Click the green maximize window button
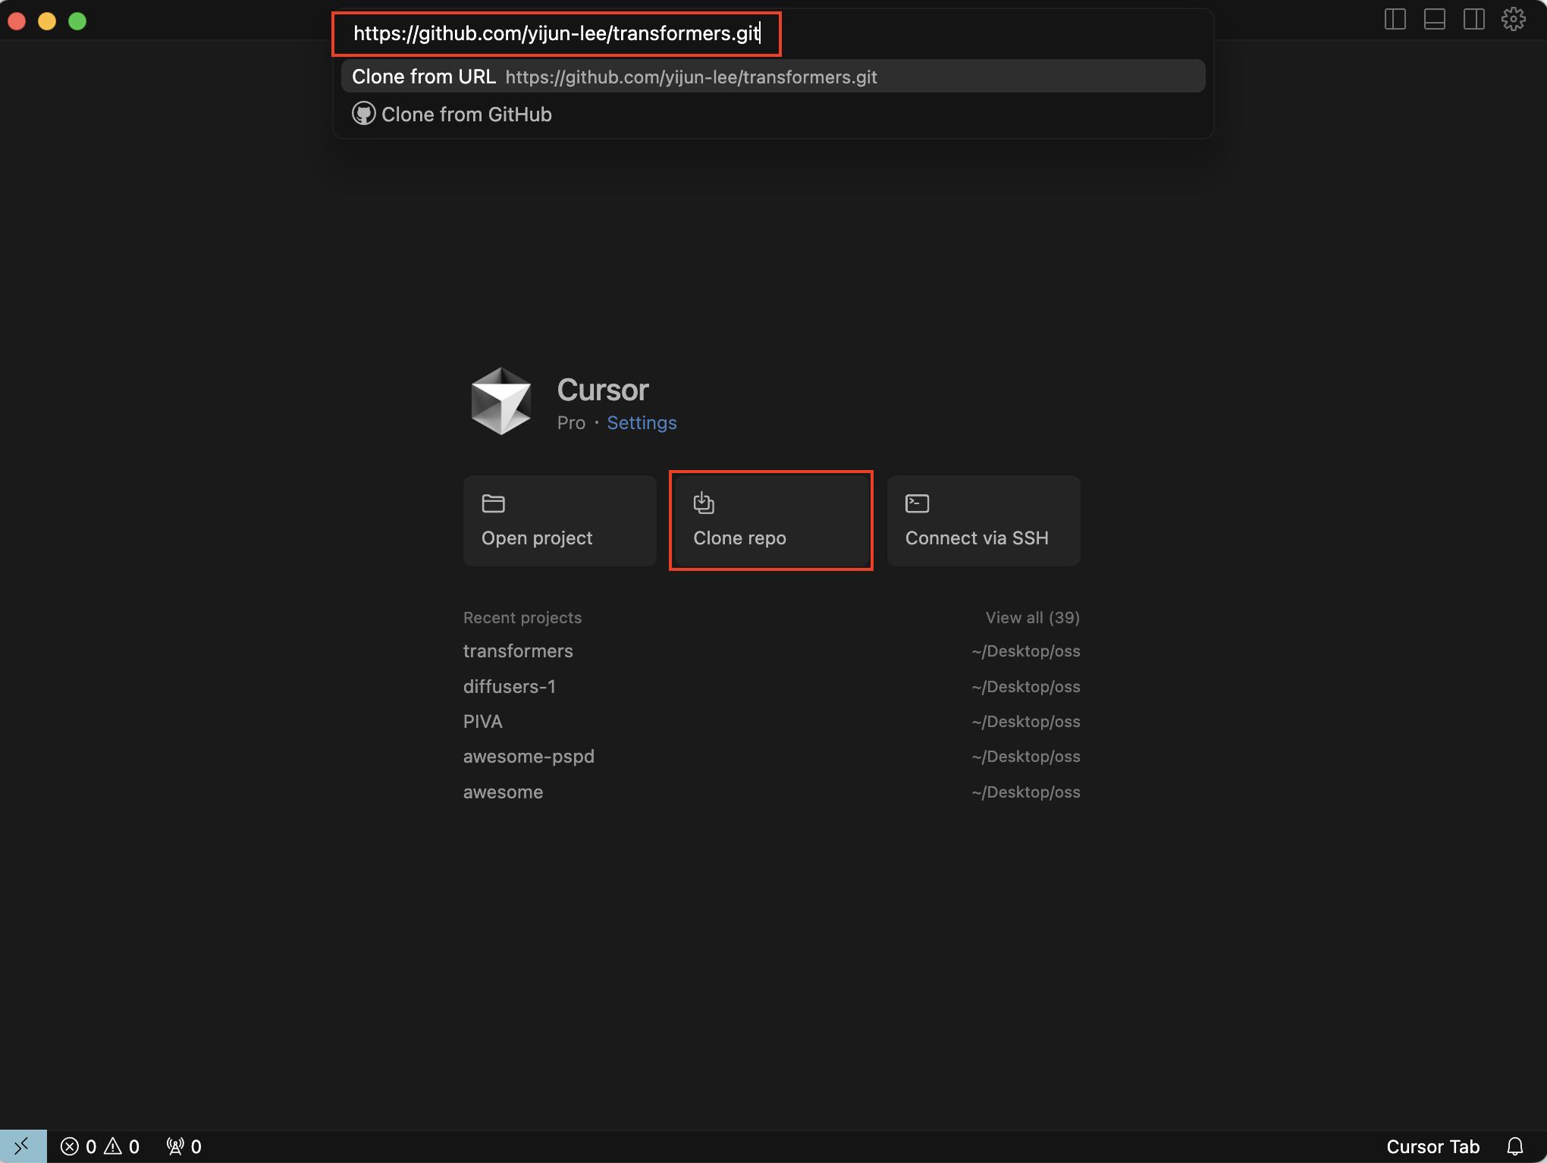Screen dimensions: 1547x1163 click(77, 20)
